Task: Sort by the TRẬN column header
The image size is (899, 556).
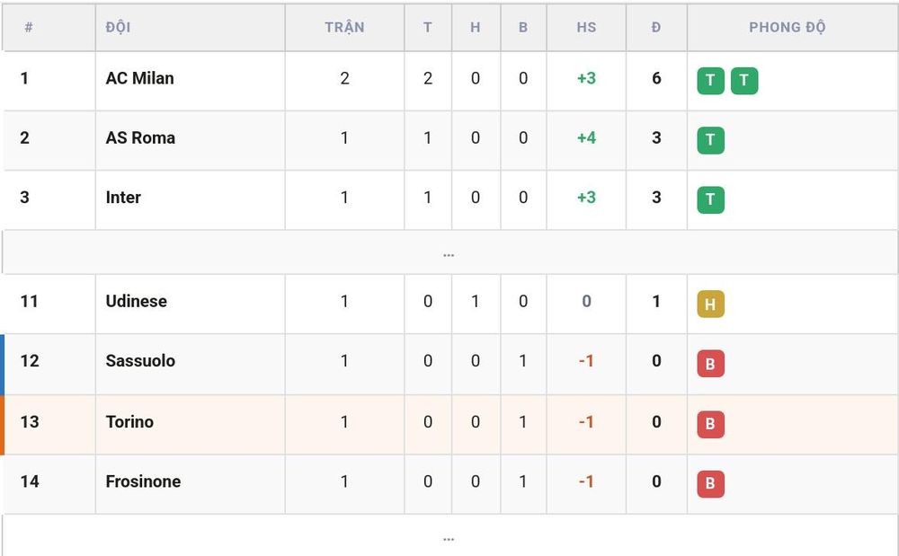Action: click(344, 28)
